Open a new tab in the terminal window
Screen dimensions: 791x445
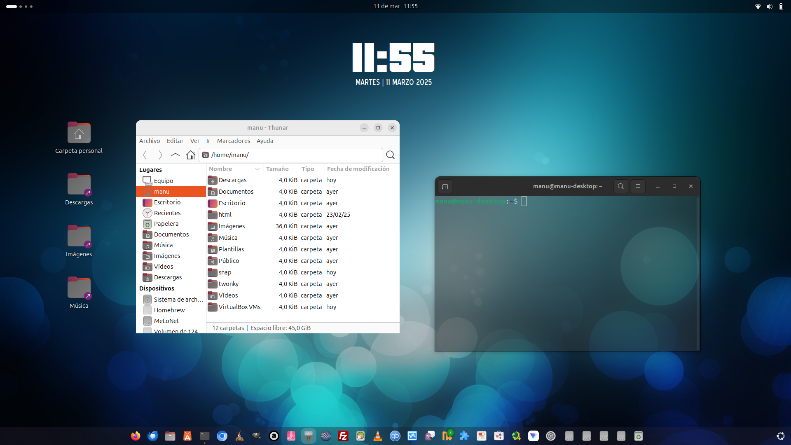[445, 186]
